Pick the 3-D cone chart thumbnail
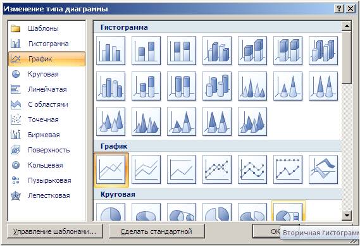Image resolution: width=360 pixels, height=246 pixels. pos(111,121)
